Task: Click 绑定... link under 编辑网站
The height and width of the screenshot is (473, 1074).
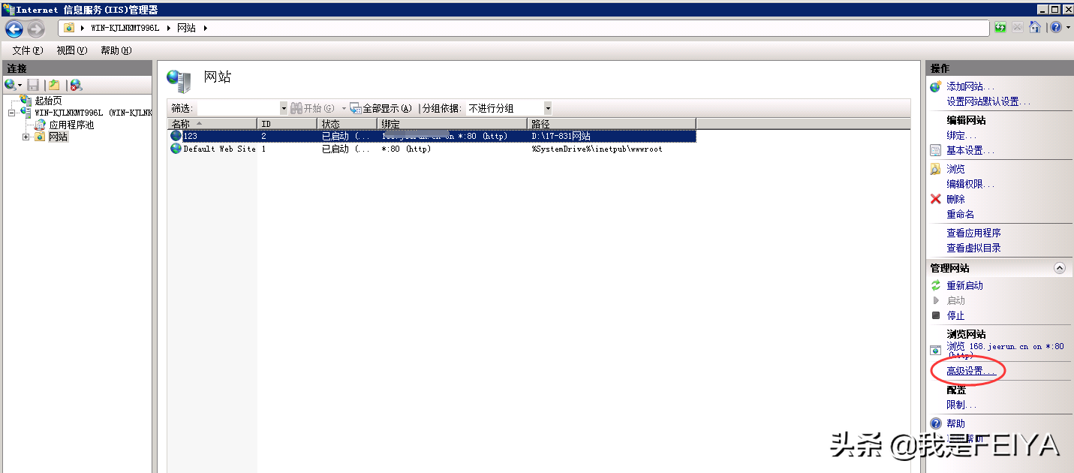Action: (x=961, y=135)
